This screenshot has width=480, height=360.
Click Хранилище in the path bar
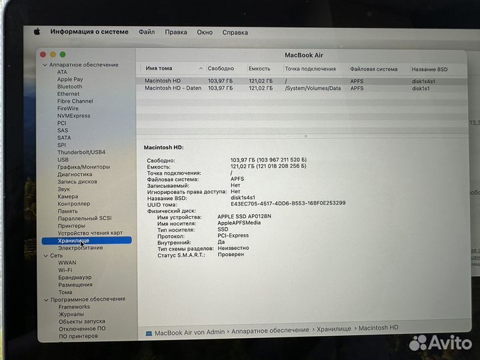[x=334, y=329]
